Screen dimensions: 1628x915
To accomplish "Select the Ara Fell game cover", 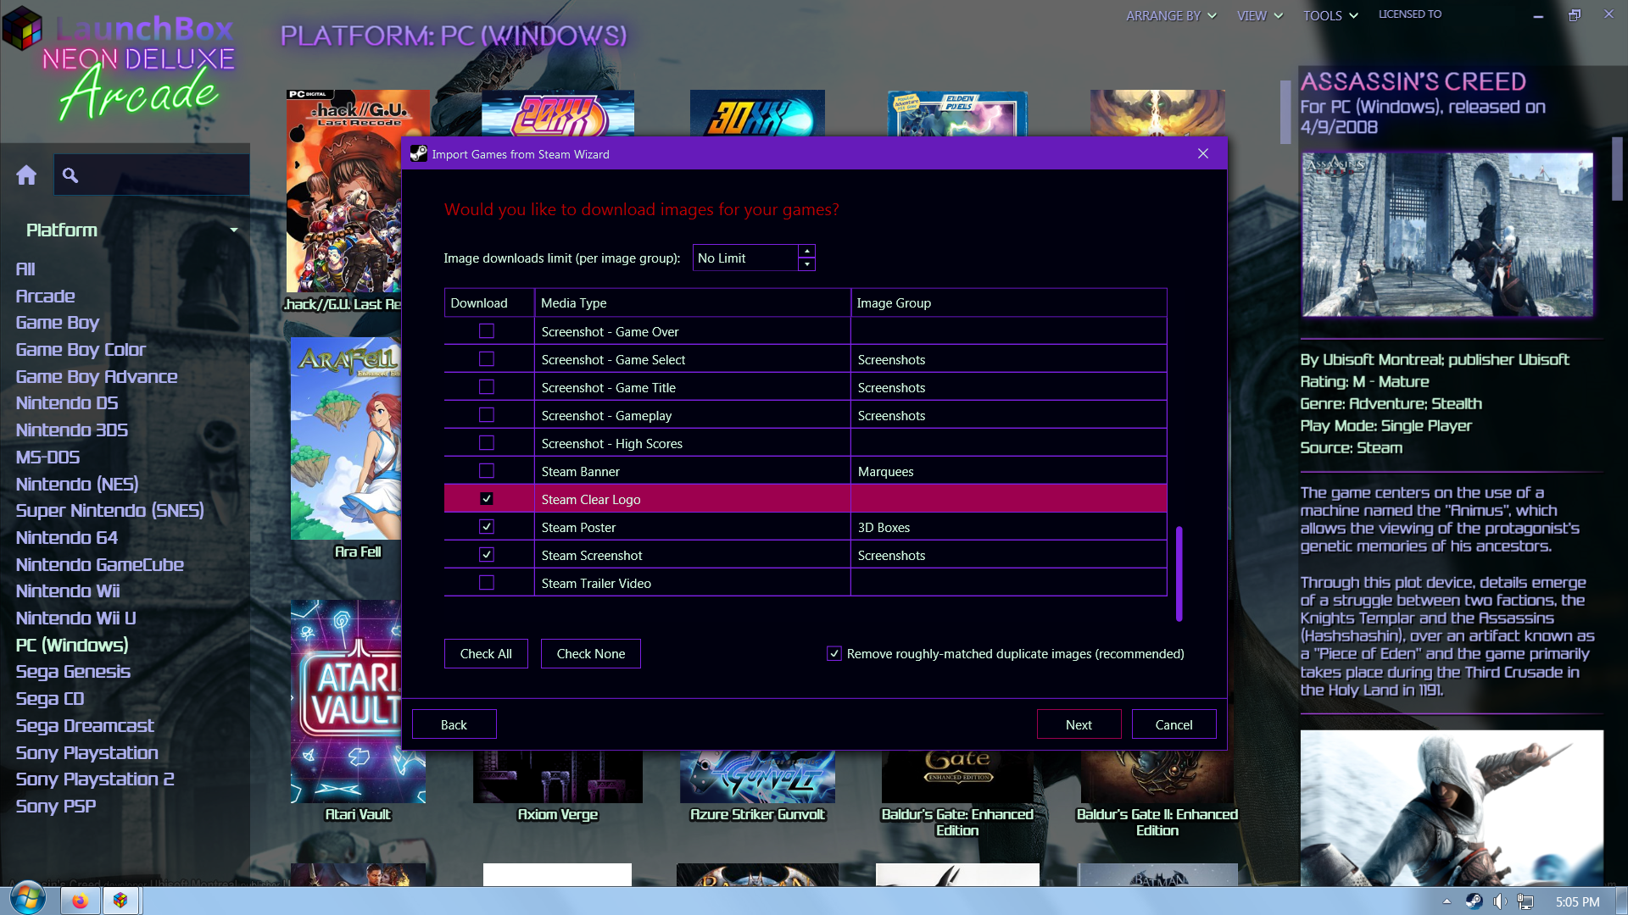I will [x=346, y=438].
